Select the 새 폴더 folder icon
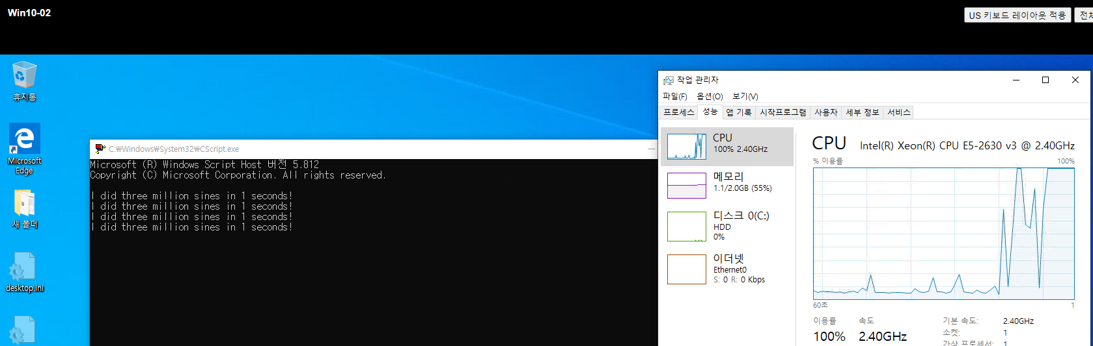Screen dimensions: 1093x346 click(x=25, y=209)
